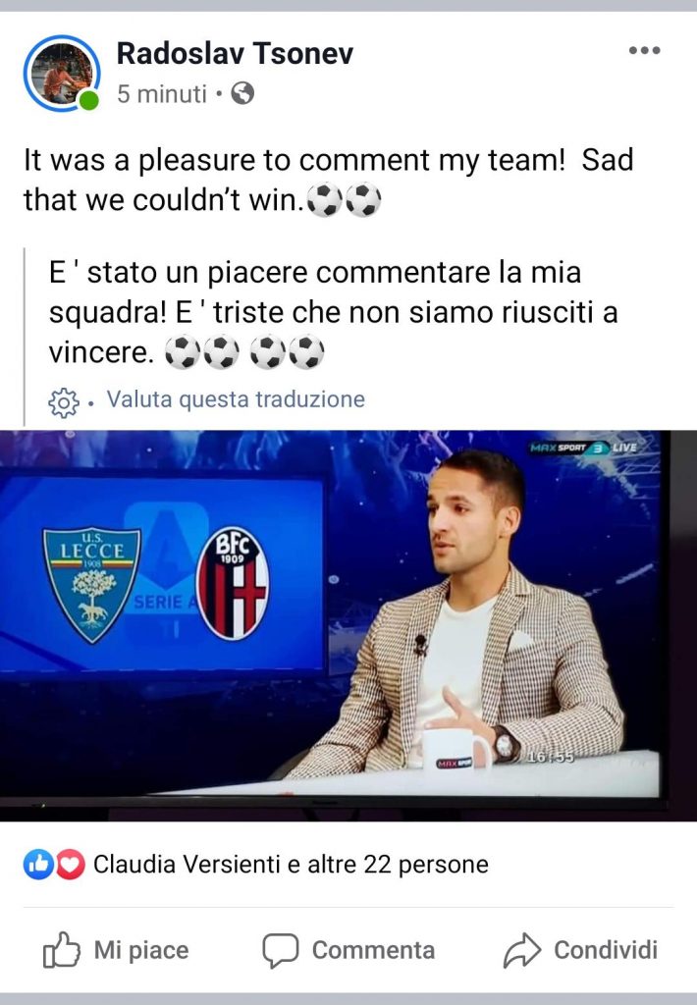This screenshot has width=697, height=1005.
Task: Click the 'Commenta' button label
Action: (373, 950)
